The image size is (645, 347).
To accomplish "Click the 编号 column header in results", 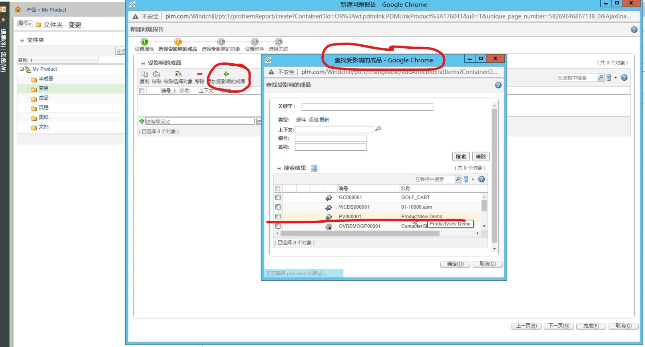I will tap(368, 188).
